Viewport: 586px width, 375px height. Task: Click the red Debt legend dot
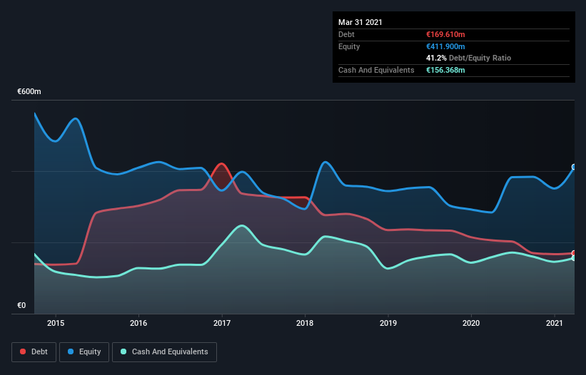coord(23,351)
